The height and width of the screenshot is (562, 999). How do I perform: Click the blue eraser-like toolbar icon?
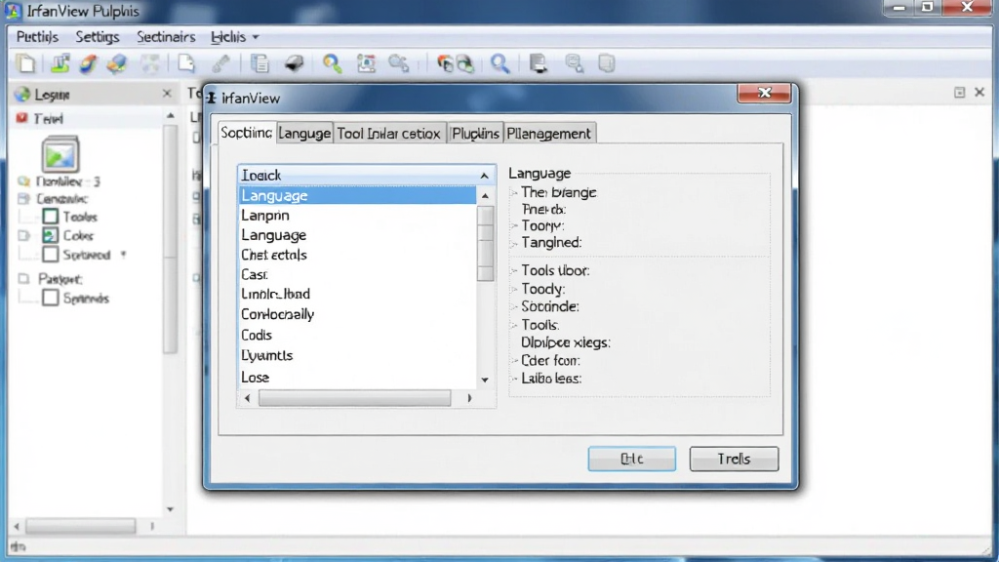117,63
